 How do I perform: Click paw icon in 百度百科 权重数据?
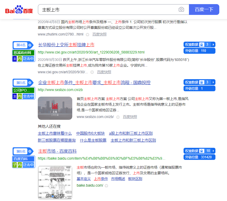pyautogui.click(x=202, y=151)
